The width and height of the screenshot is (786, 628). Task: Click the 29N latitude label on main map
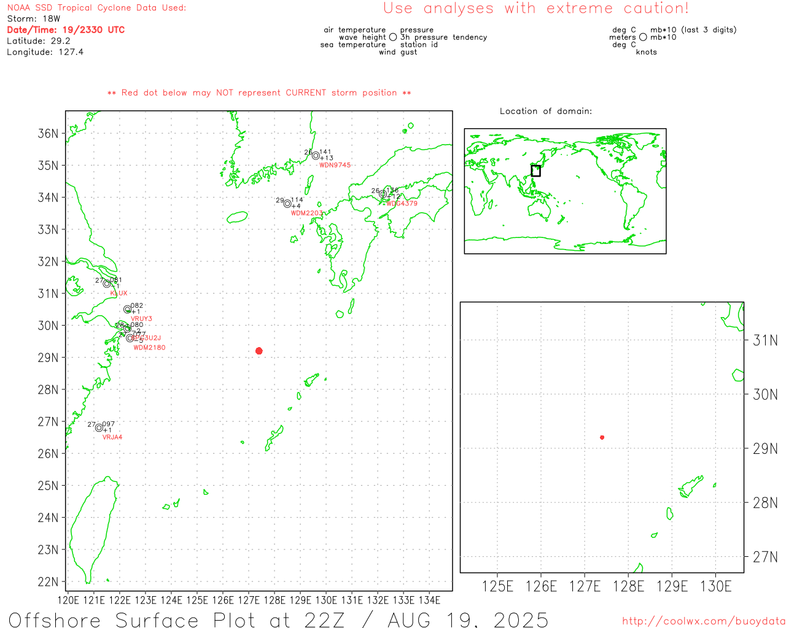(49, 358)
